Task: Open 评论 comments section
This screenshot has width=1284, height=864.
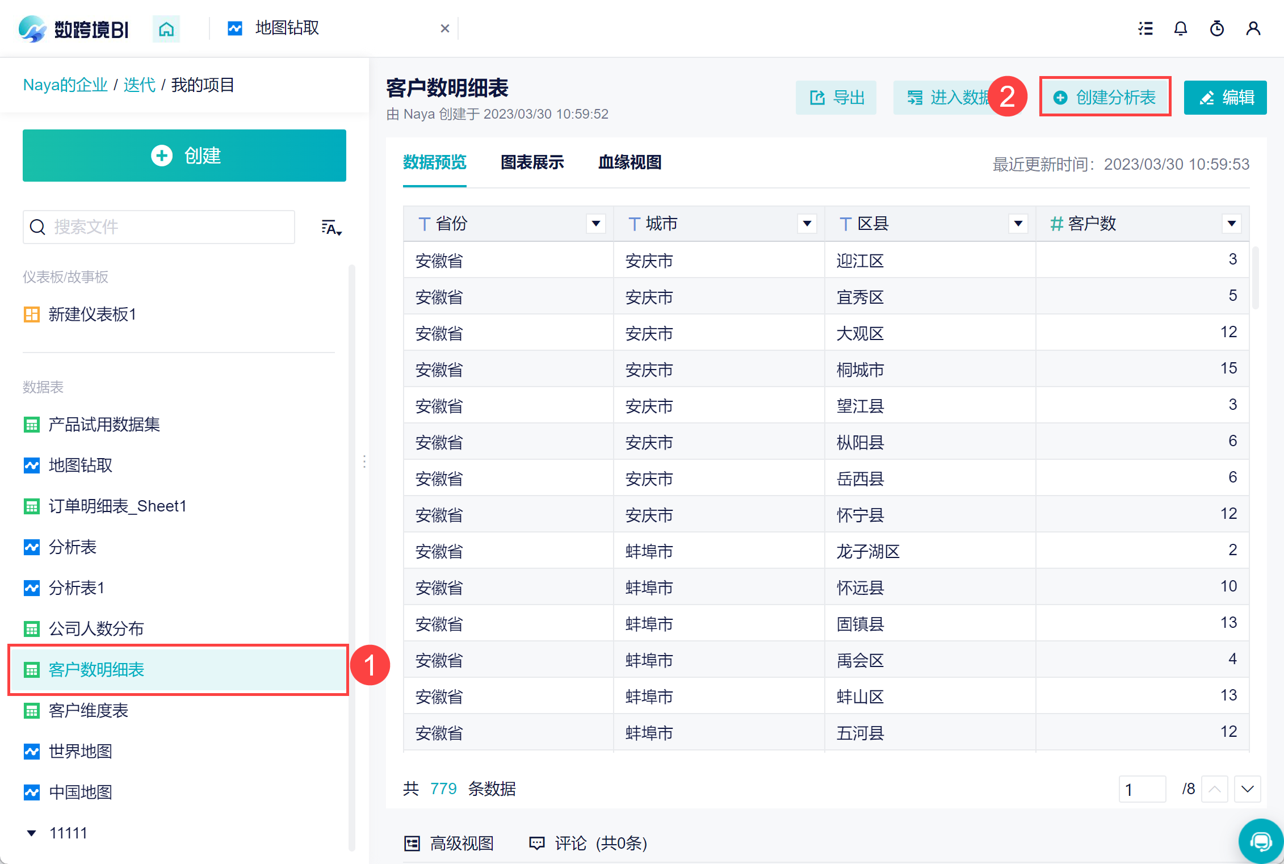Action: [588, 844]
